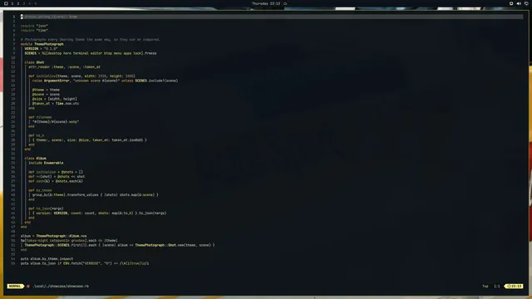Click the def to_h method line
The image size is (532, 299).
click(36, 135)
